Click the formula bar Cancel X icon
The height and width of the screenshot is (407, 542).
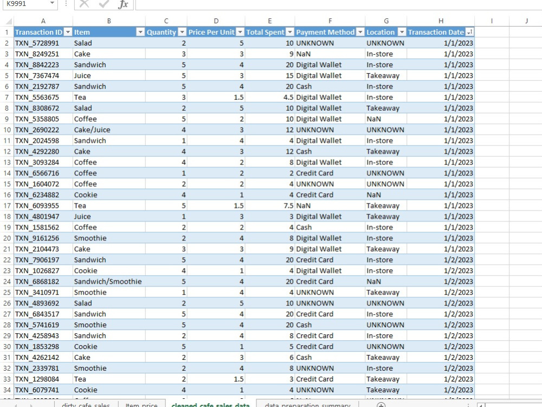[84, 4]
